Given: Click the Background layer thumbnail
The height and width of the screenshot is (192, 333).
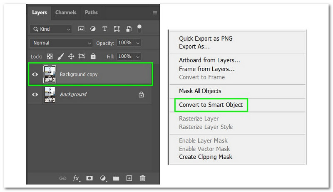Looking at the screenshot, I should click(50, 94).
